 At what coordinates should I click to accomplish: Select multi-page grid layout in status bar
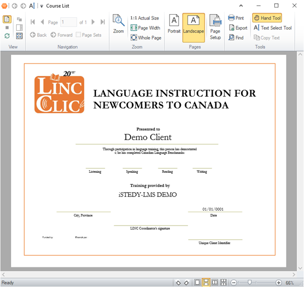pos(224,282)
